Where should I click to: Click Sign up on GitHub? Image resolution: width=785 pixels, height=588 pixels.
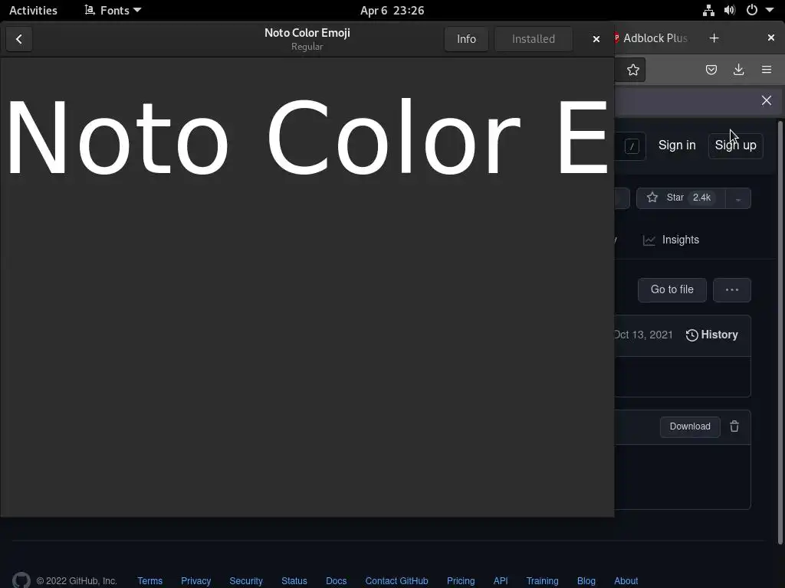pos(735,145)
